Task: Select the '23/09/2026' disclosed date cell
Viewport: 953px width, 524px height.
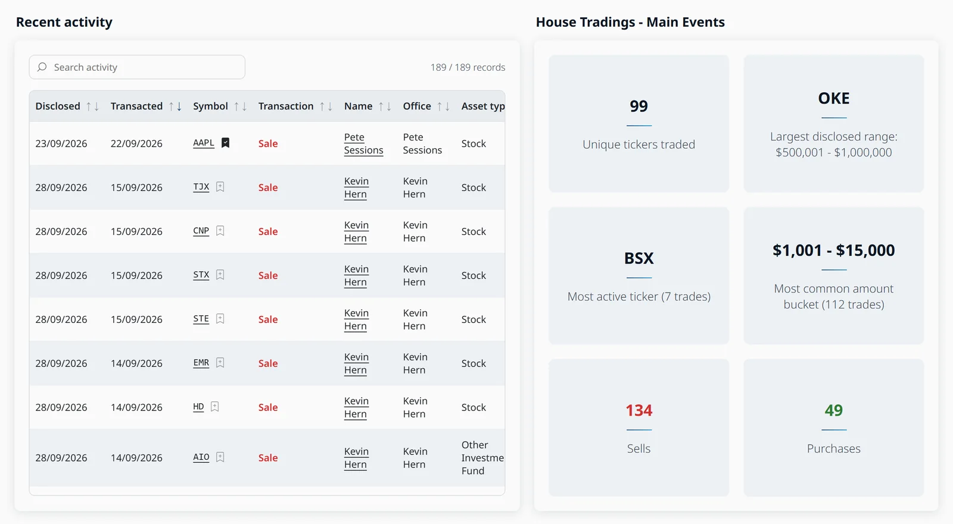Action: (61, 144)
